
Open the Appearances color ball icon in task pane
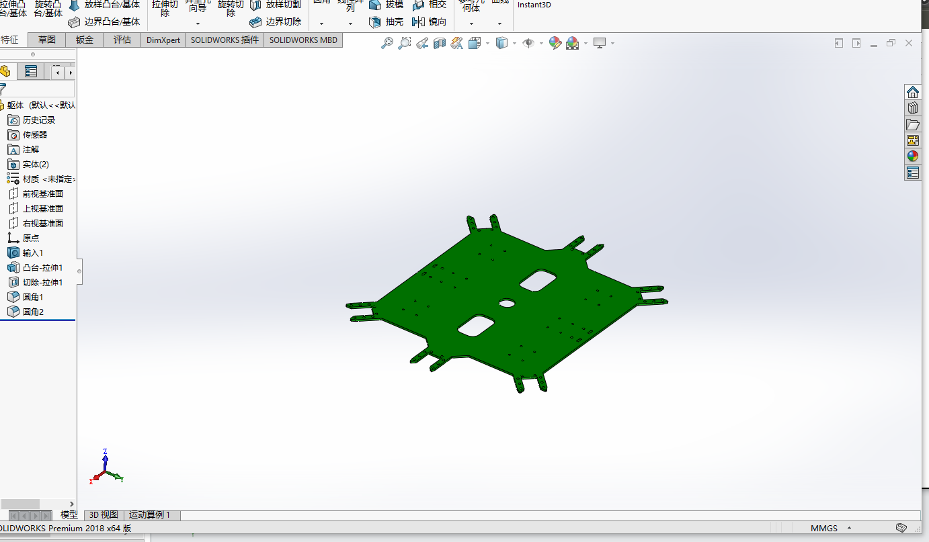click(912, 156)
